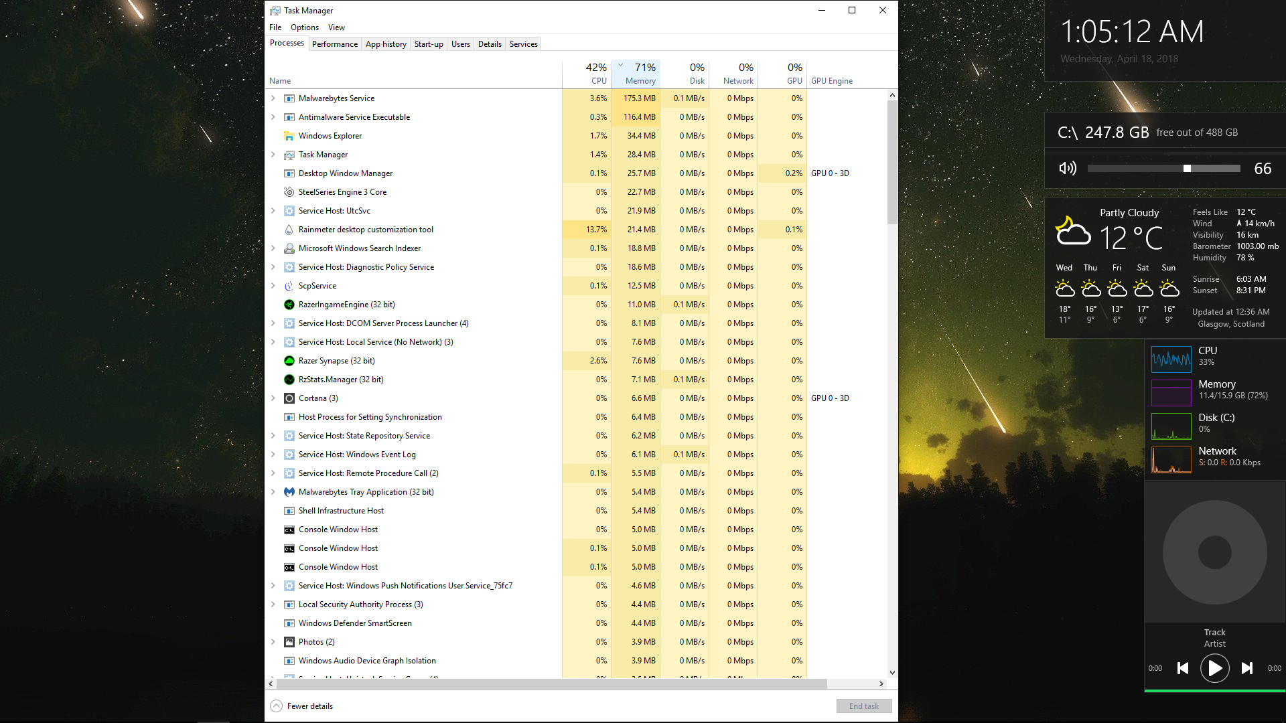Click the Memory graph thumbnail in Rainmeter widget

(x=1171, y=392)
